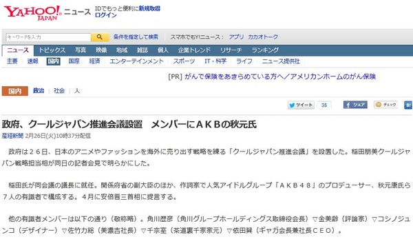
Task: Select the highlighted 国内 subnavigation item
Action: 53,61
